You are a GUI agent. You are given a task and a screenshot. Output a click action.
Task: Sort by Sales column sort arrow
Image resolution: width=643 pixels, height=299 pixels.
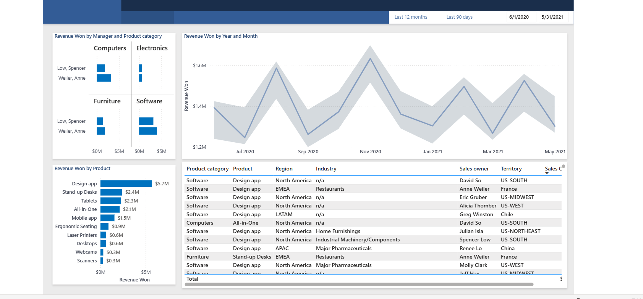547,173
